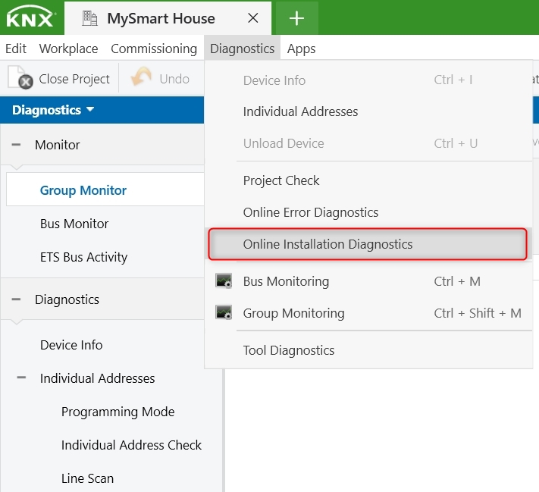Click the Undo arrow icon

pyautogui.click(x=141, y=77)
